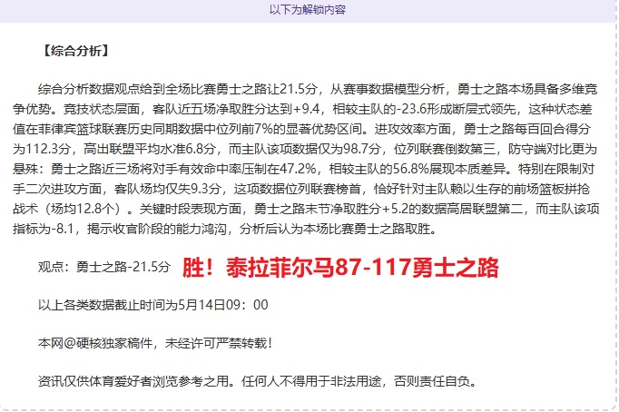Click the '以上各类数据截止时间为5月14日09：00' line
The image size is (619, 412).
pos(153,305)
